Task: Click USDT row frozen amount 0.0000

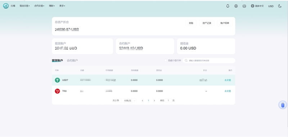Action: (134, 80)
